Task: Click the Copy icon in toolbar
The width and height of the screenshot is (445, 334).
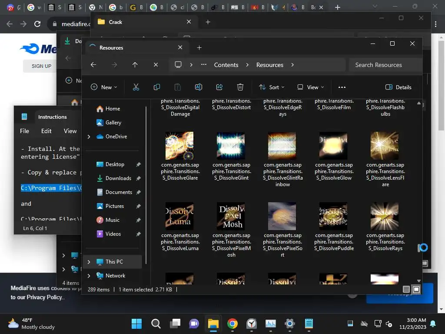Action: 157,87
